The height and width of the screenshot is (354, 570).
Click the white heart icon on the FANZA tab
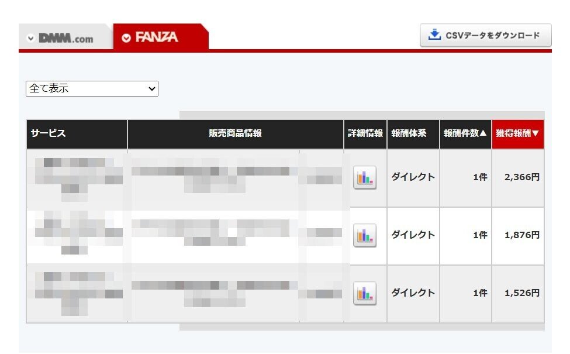(126, 36)
